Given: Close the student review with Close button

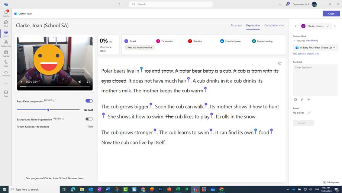Looking at the screenshot, I should (x=331, y=13).
